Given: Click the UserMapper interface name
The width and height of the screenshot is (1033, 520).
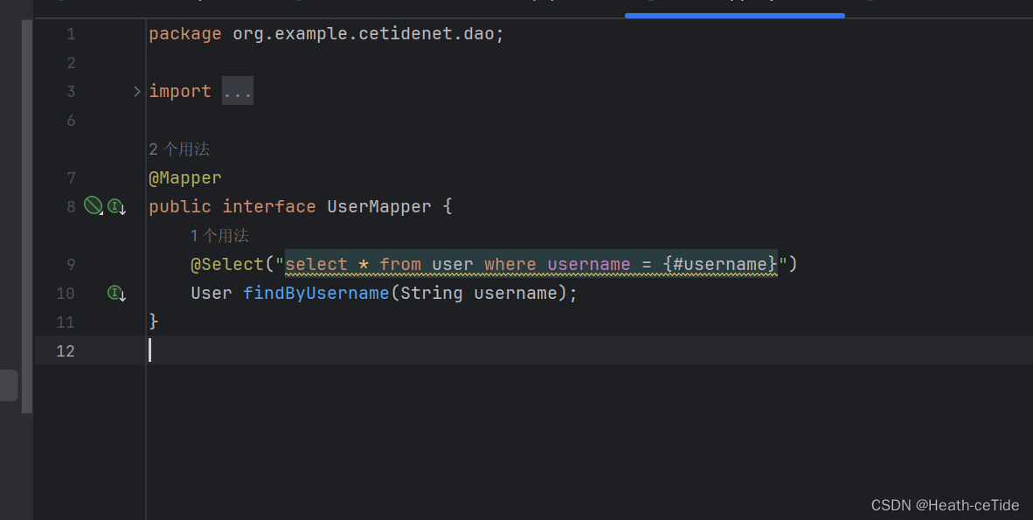Looking at the screenshot, I should coord(378,206).
